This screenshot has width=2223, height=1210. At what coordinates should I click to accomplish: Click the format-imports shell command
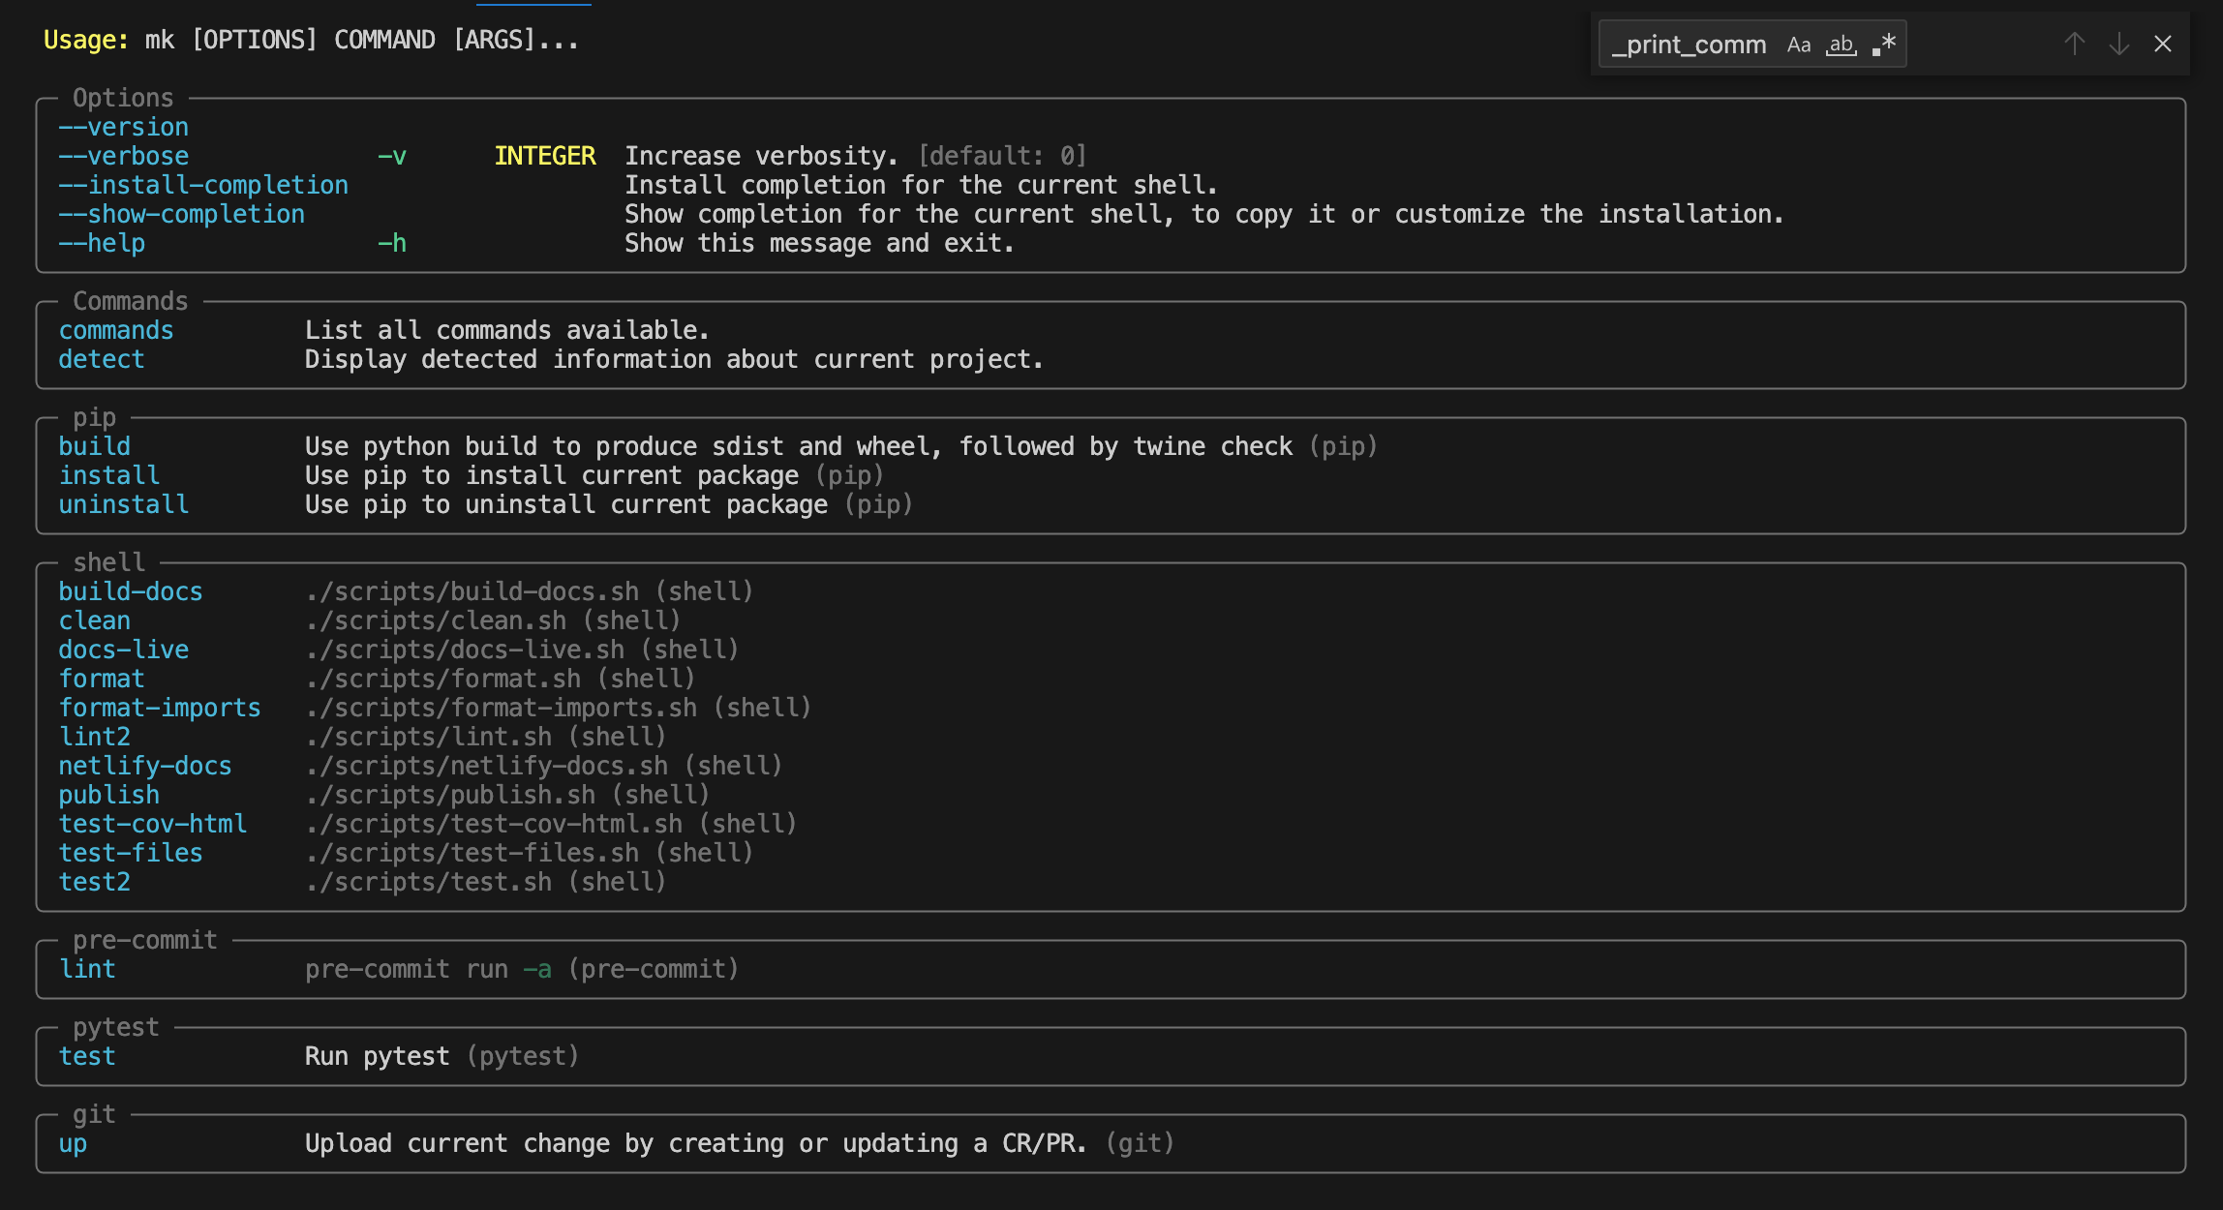tap(160, 708)
